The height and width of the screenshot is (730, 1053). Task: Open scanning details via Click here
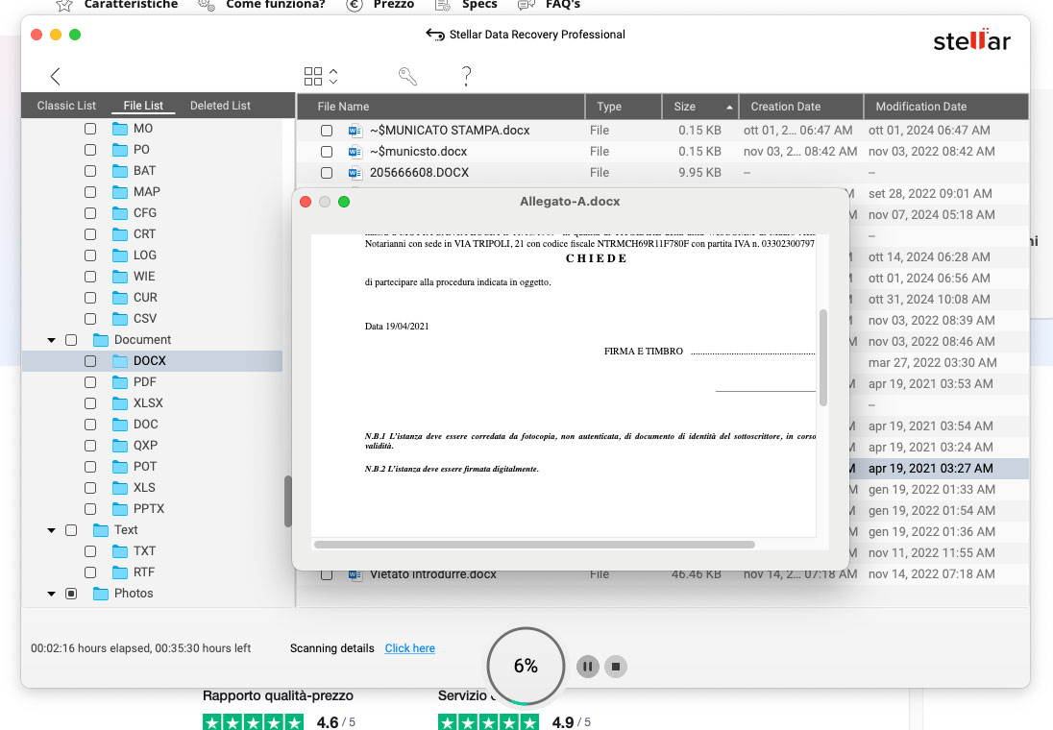pos(409,648)
